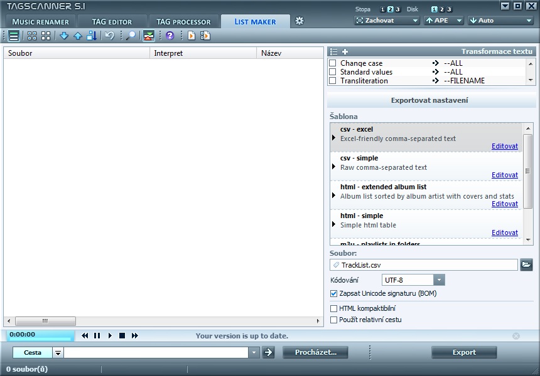Click the Export button
The height and width of the screenshot is (376, 540).
point(464,352)
